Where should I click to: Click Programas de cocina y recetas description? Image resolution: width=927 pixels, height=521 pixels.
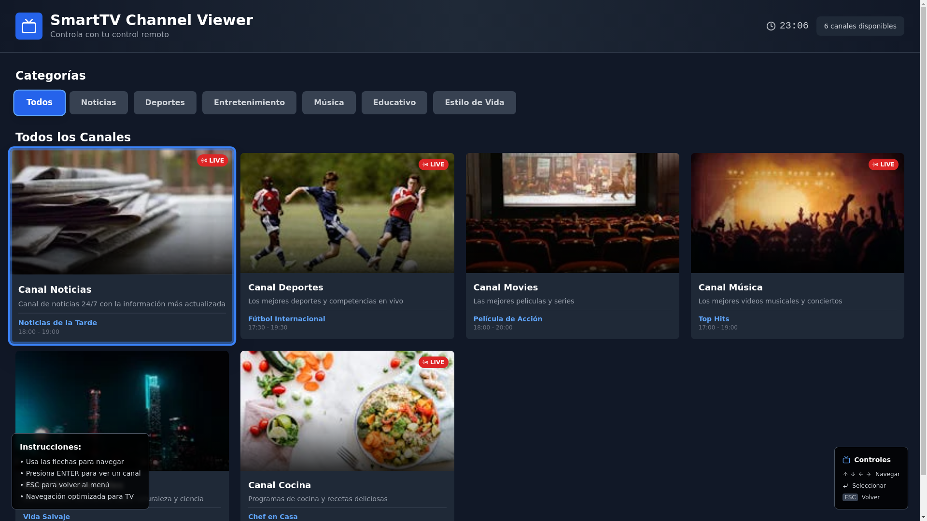[x=318, y=499]
